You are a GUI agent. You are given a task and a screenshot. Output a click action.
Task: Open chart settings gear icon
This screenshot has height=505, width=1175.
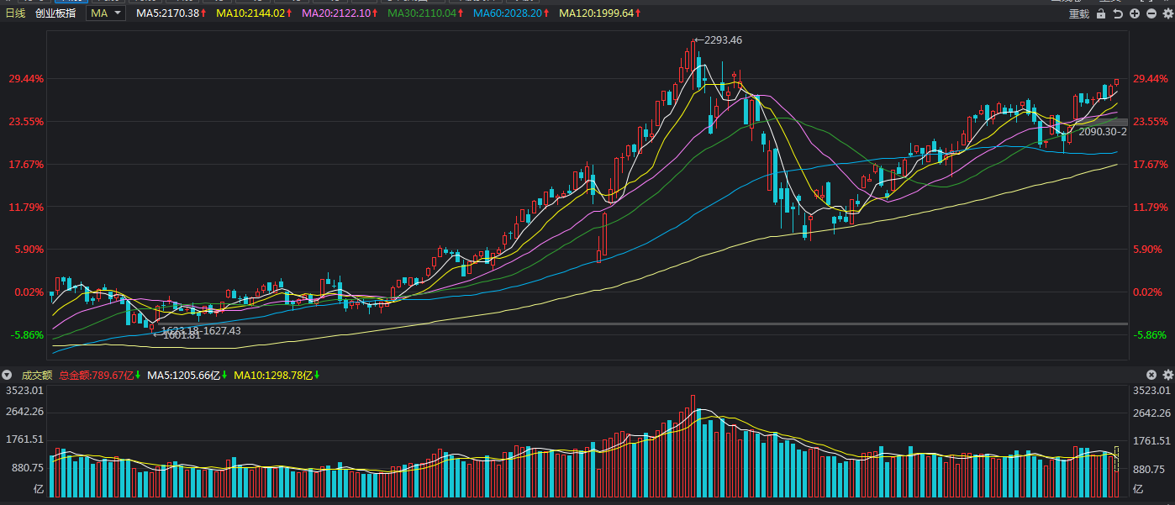click(x=1167, y=13)
